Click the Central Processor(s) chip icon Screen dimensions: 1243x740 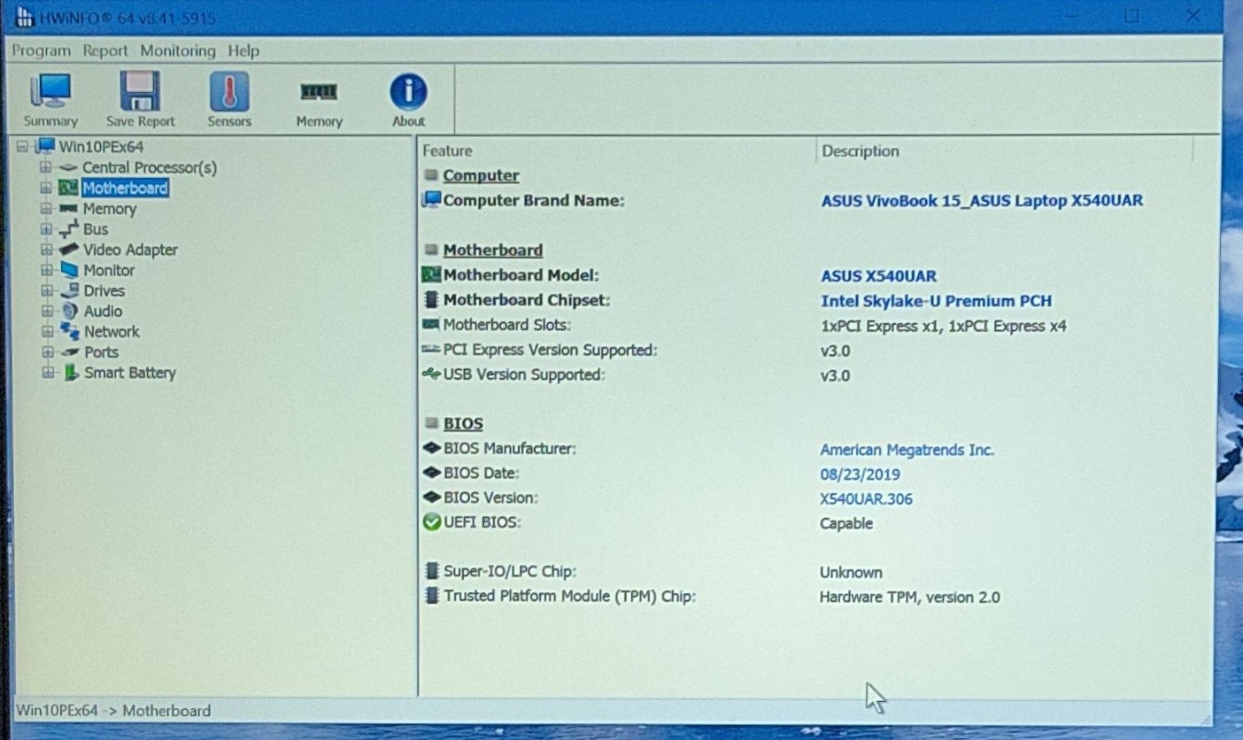[68, 167]
